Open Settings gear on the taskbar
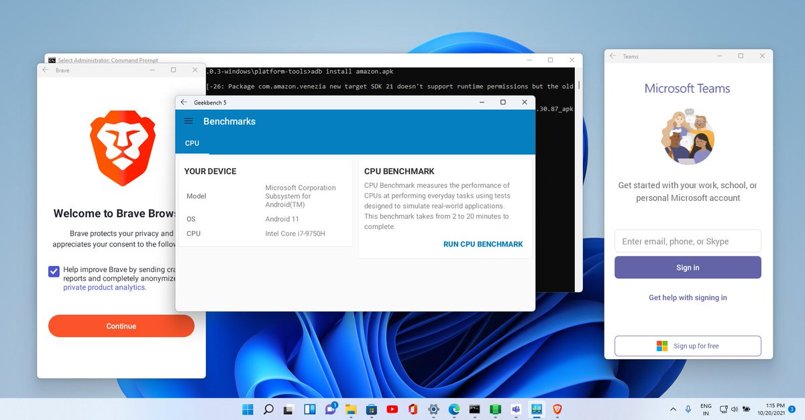The image size is (805, 420). coord(433,409)
